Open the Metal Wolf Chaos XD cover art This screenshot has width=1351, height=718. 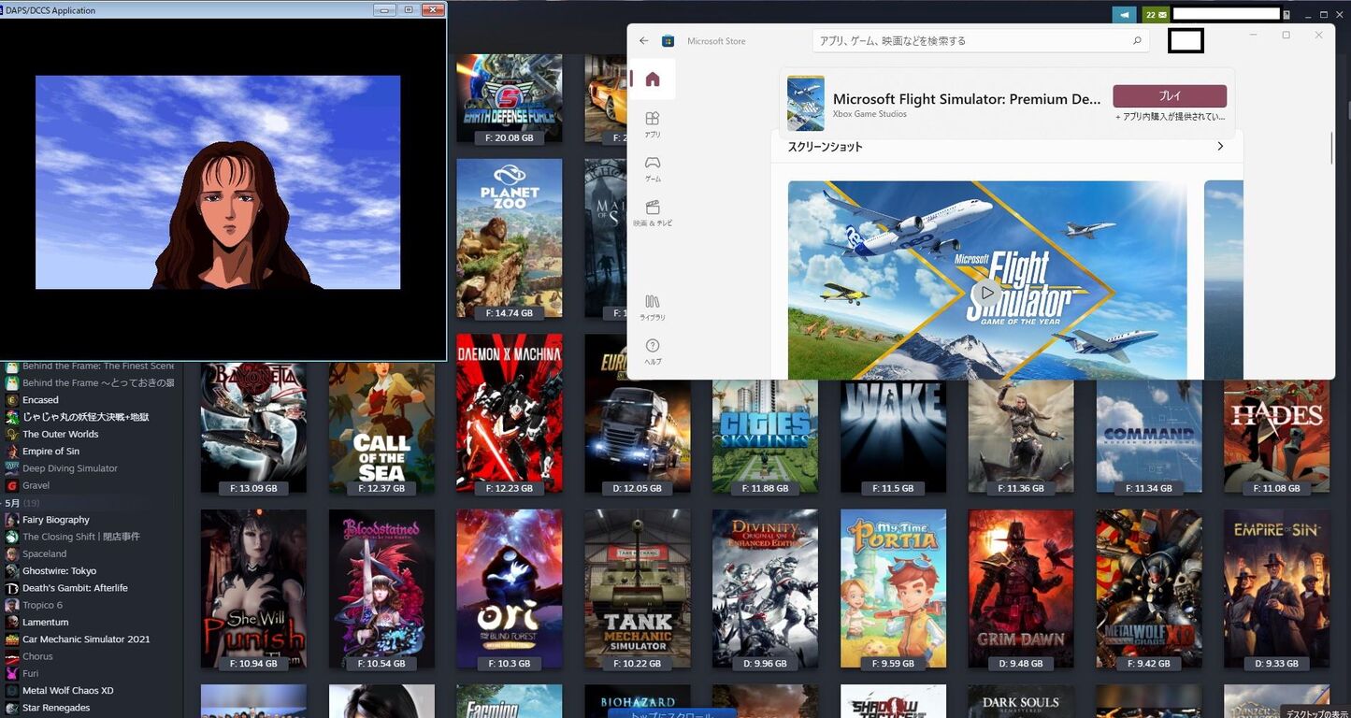tap(1149, 589)
